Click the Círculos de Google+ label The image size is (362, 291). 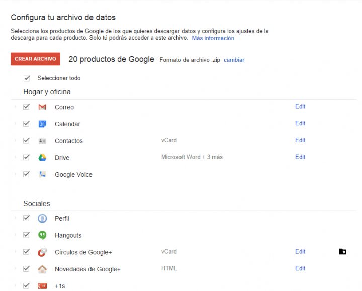point(83,252)
